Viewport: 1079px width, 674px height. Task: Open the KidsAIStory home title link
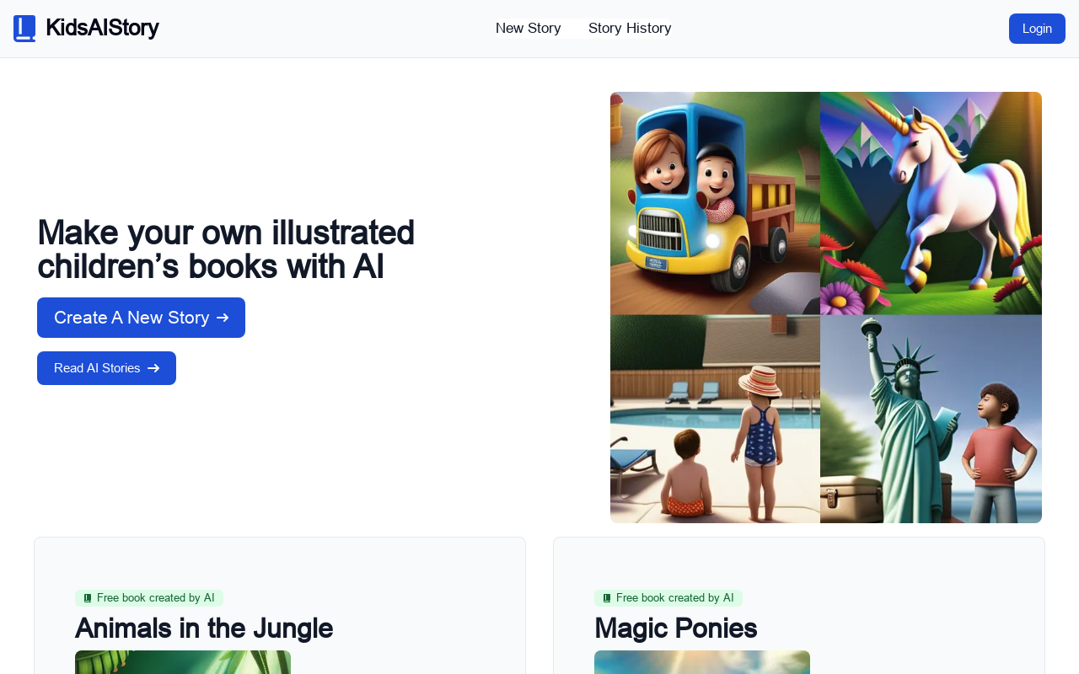(102, 28)
